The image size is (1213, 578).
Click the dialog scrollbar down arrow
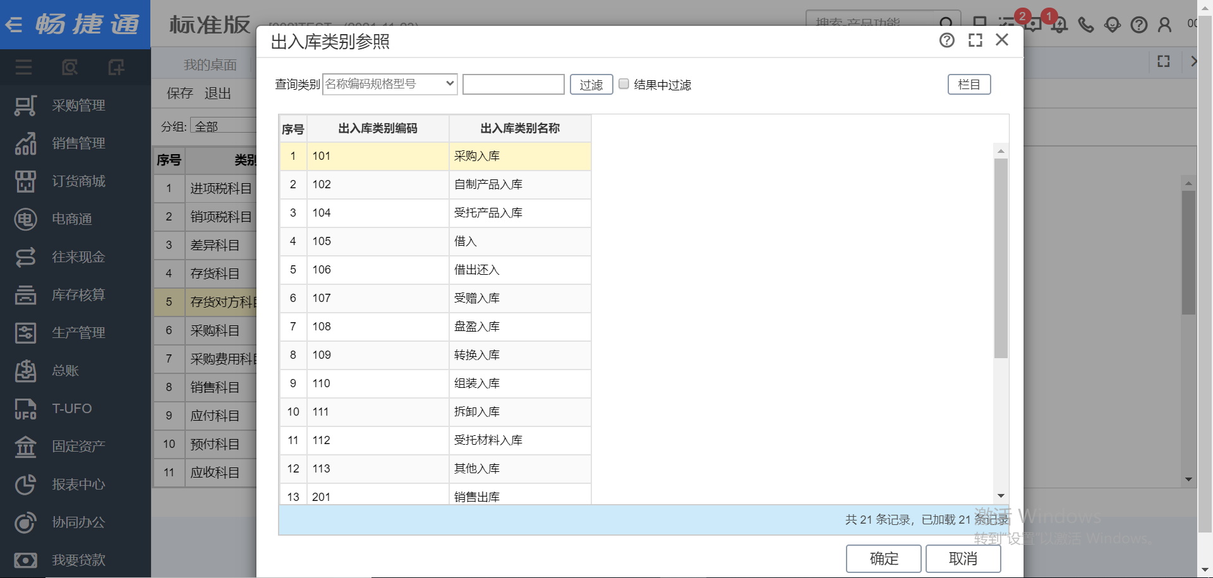[x=1001, y=496]
